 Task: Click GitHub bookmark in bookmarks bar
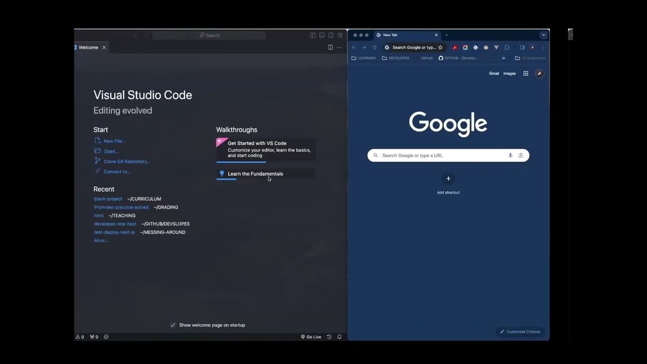tap(427, 58)
